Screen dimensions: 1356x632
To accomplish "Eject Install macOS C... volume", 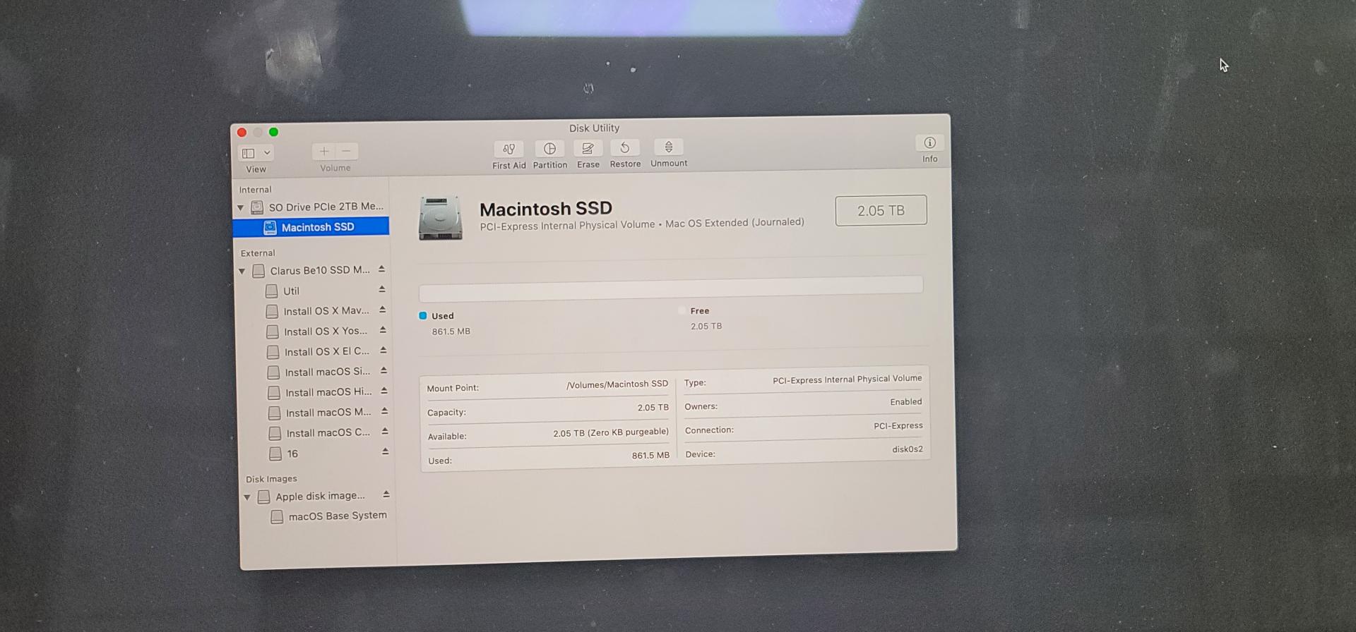I will pyautogui.click(x=385, y=431).
